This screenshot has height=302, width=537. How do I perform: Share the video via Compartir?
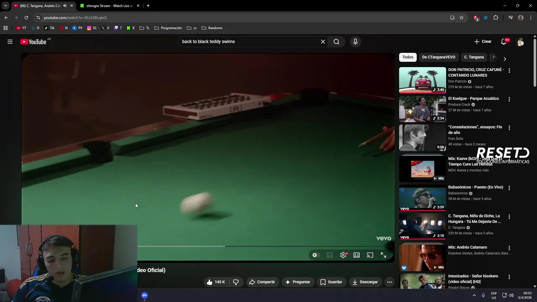coord(262,282)
